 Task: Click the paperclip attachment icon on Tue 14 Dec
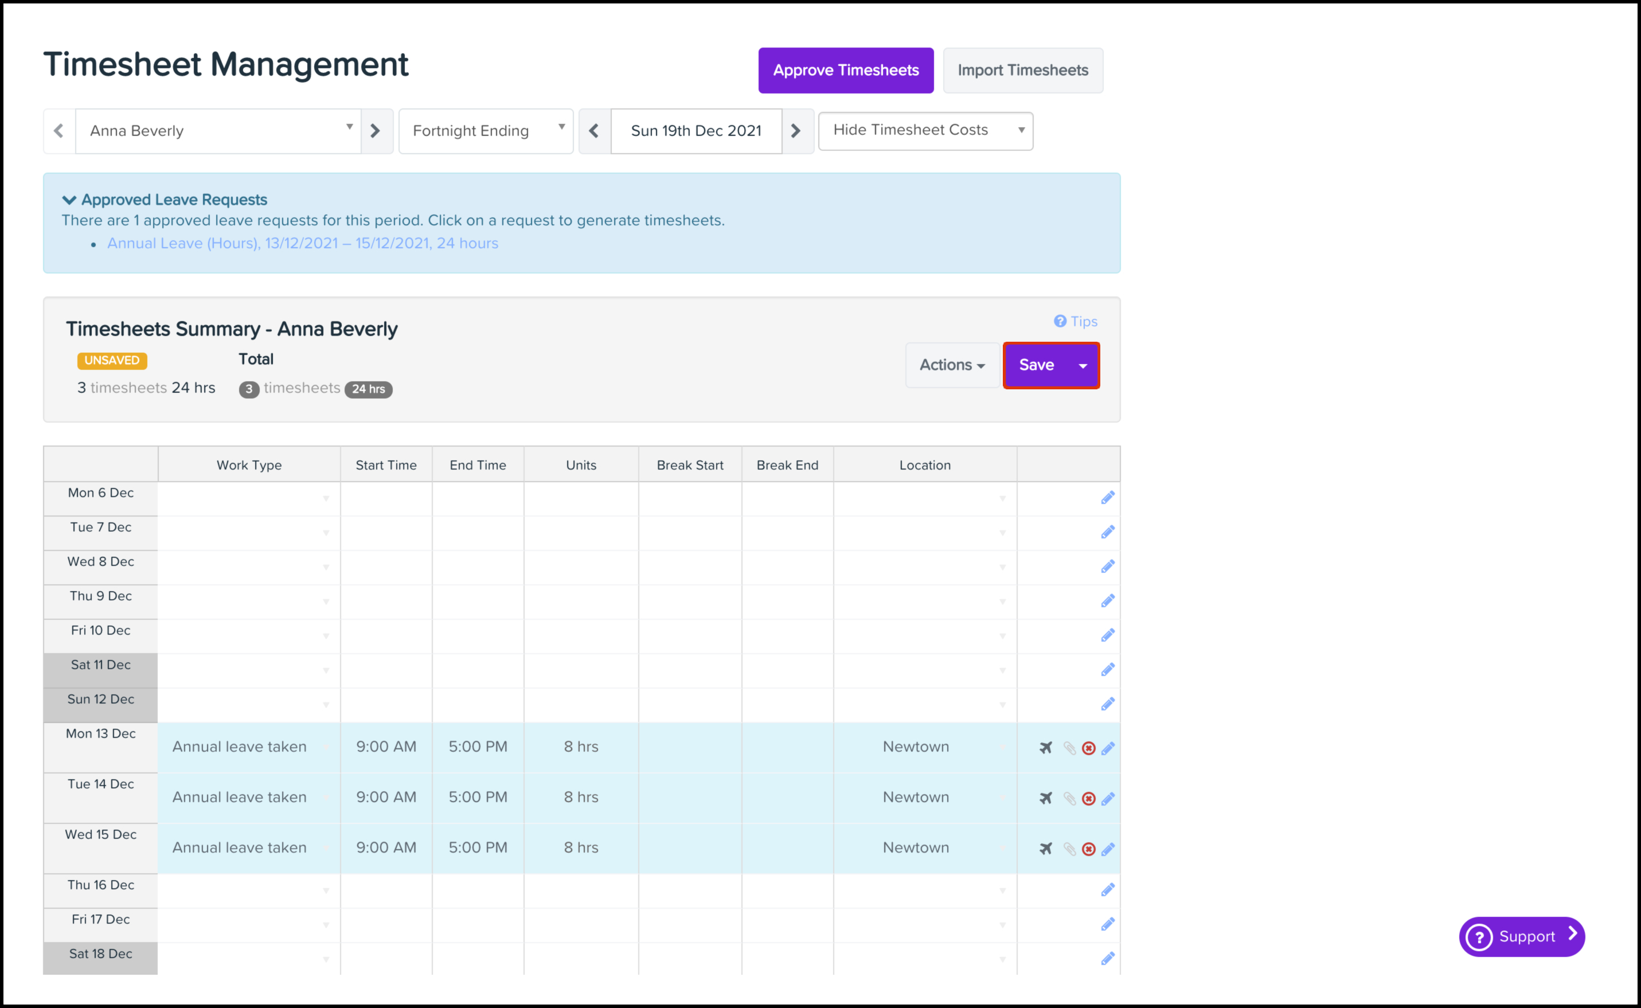tap(1069, 798)
